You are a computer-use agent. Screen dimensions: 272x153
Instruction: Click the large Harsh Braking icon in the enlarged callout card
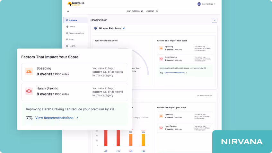29,91
